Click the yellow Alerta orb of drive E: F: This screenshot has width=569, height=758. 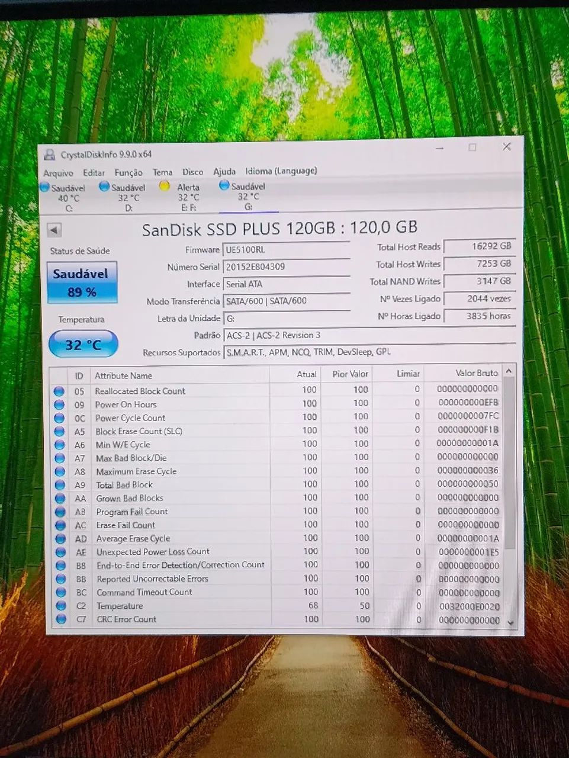coord(165,186)
